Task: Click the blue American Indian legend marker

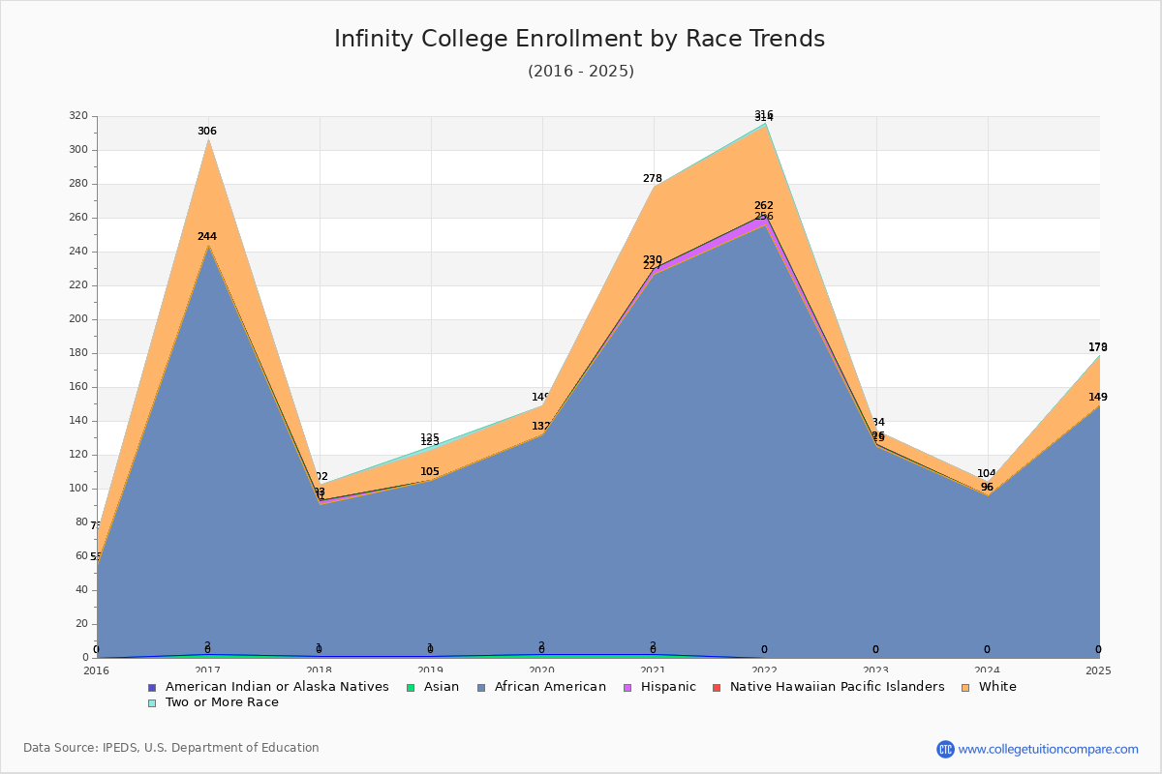Action: (x=152, y=687)
